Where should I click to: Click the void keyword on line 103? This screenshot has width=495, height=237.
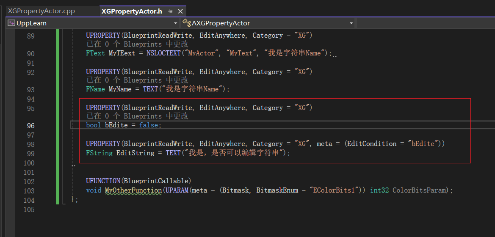point(94,190)
